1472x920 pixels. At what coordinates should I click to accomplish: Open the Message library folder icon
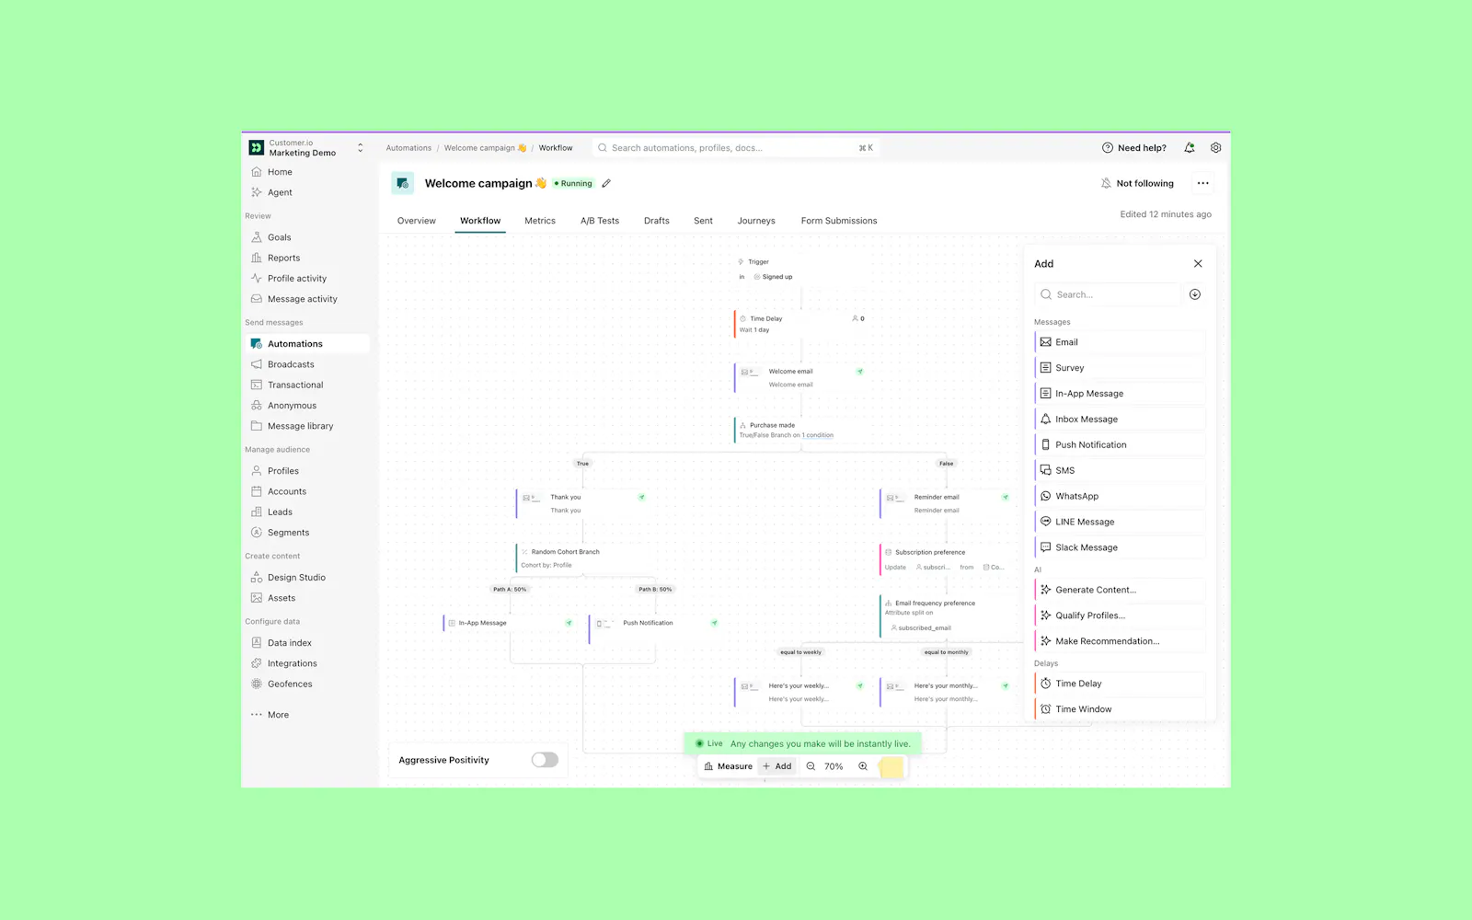pos(257,426)
